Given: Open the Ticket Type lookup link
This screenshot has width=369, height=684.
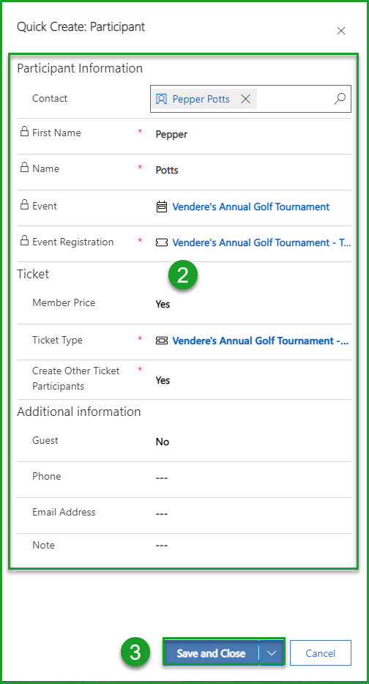Looking at the screenshot, I should pos(261,341).
